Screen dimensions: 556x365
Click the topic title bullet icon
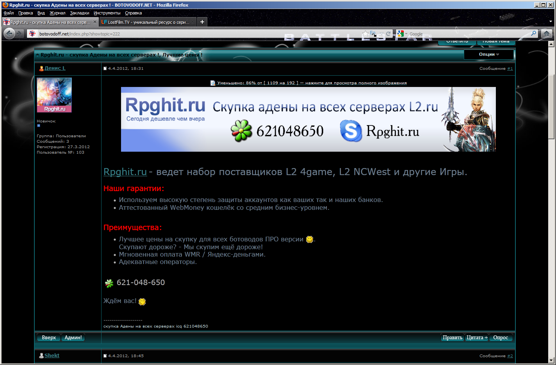(37, 55)
